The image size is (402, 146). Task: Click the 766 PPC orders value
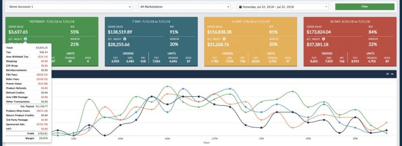[342, 62]
